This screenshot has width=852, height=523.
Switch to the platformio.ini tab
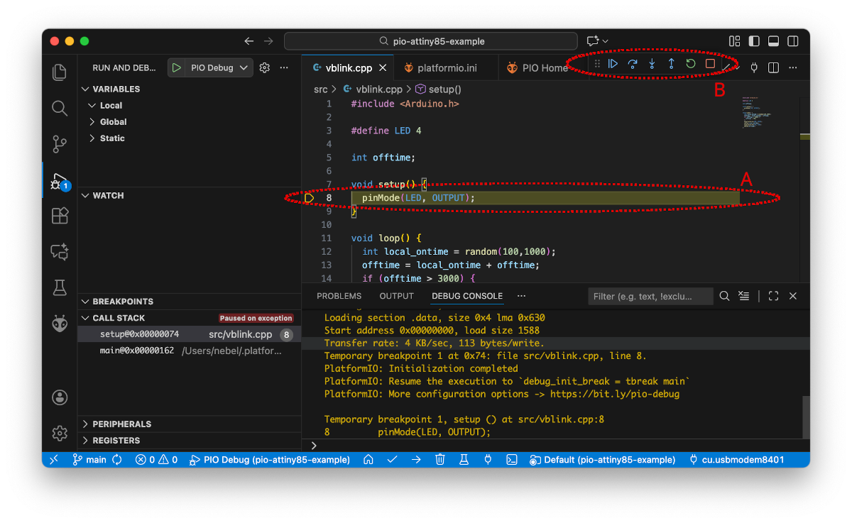point(445,68)
